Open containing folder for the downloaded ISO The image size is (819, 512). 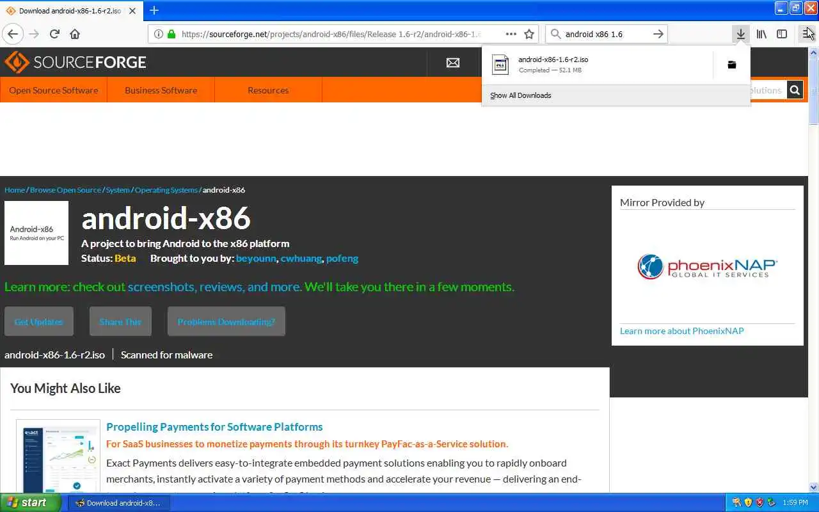point(732,65)
